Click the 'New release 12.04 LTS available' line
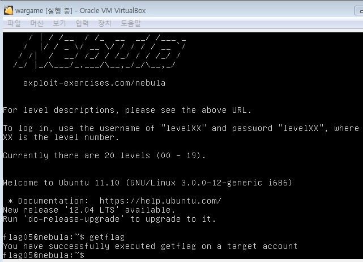The width and height of the screenshot is (363, 262). click(89, 210)
